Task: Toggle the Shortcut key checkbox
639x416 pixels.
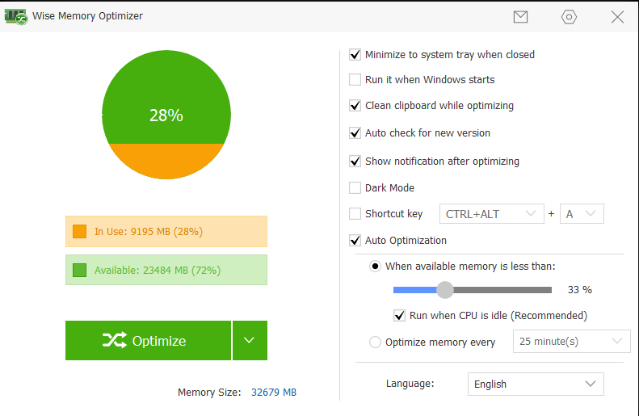Action: (355, 214)
